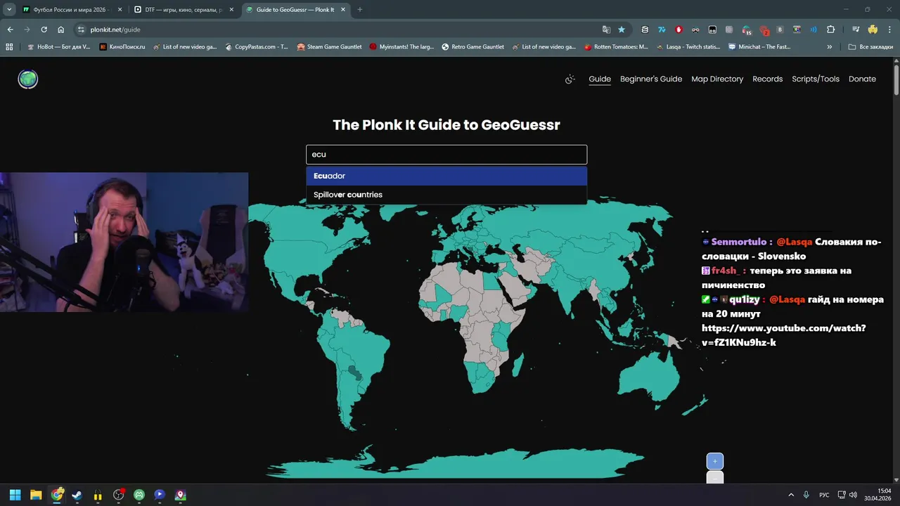
Task: Open the Retro Game Gauntlet bookmark
Action: click(x=472, y=47)
